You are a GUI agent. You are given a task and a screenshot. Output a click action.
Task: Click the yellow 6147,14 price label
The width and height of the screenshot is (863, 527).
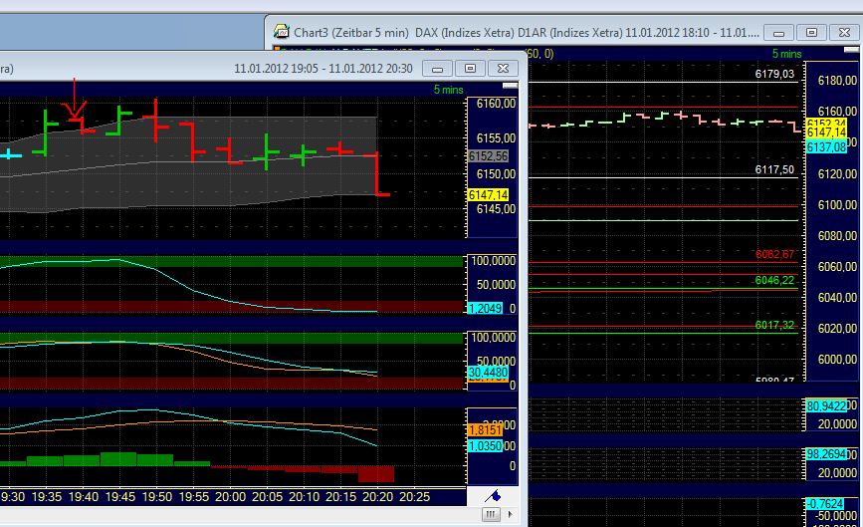487,195
